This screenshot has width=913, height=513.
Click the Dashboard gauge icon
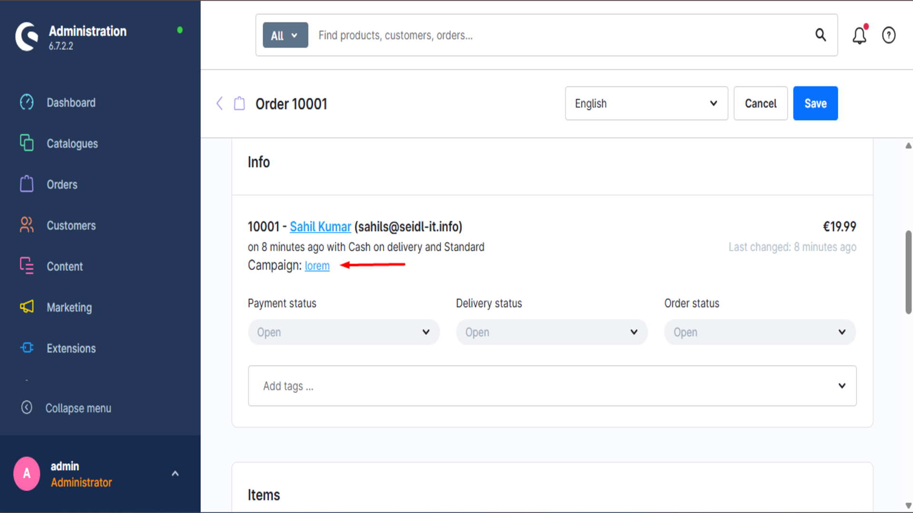[x=27, y=102]
